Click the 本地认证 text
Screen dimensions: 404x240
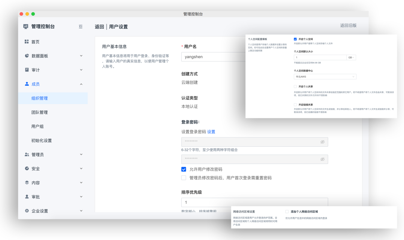pos(189,106)
